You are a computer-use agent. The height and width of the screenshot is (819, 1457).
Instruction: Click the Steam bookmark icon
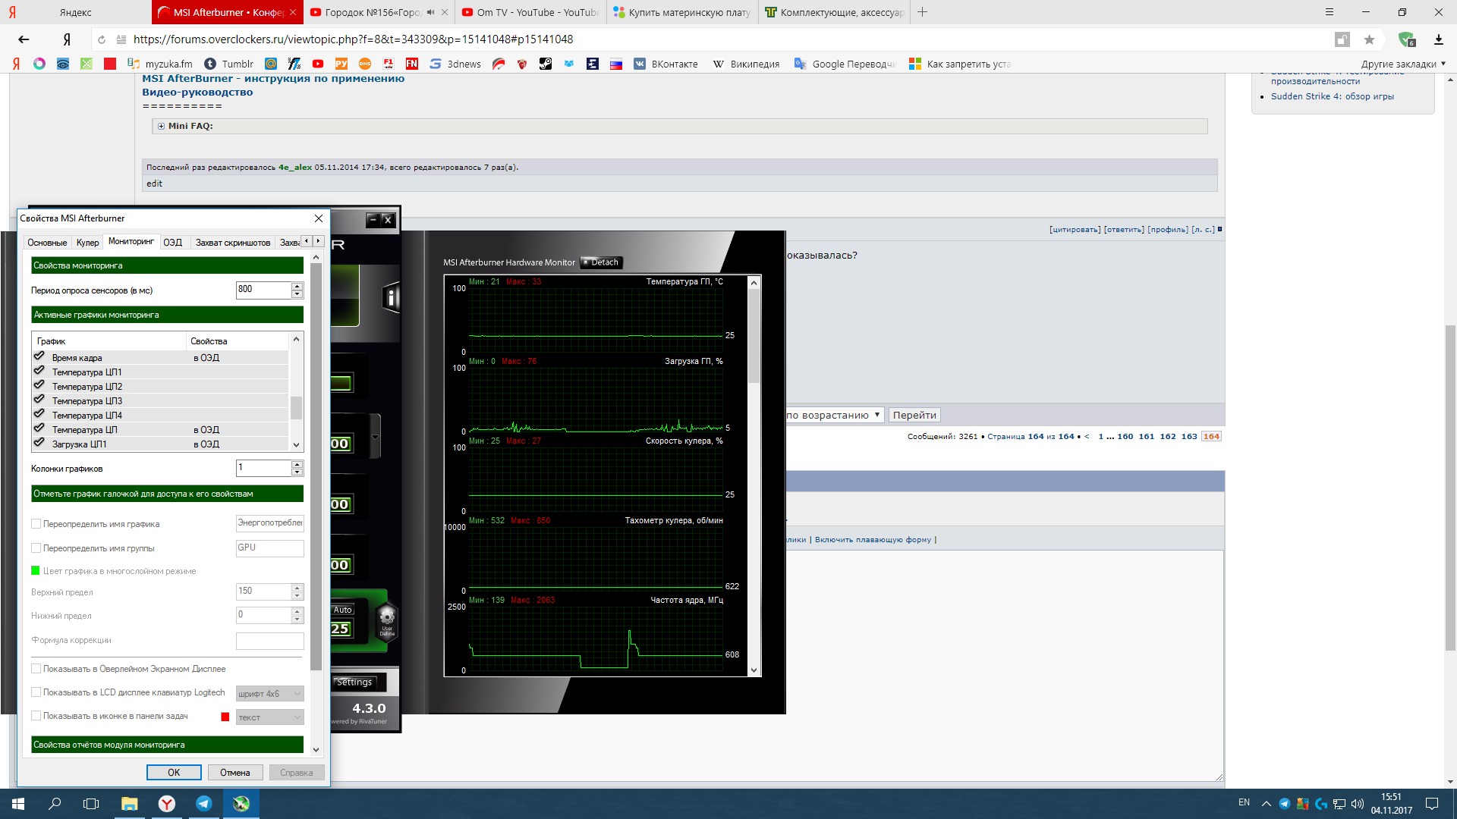pyautogui.click(x=546, y=64)
